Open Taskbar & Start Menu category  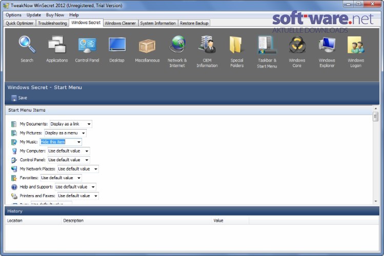267,45
